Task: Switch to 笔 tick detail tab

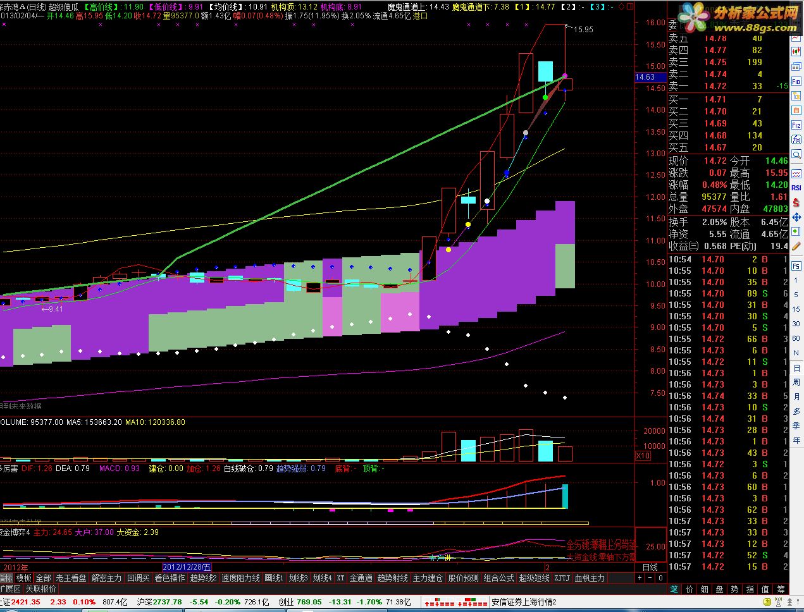Action: click(674, 589)
